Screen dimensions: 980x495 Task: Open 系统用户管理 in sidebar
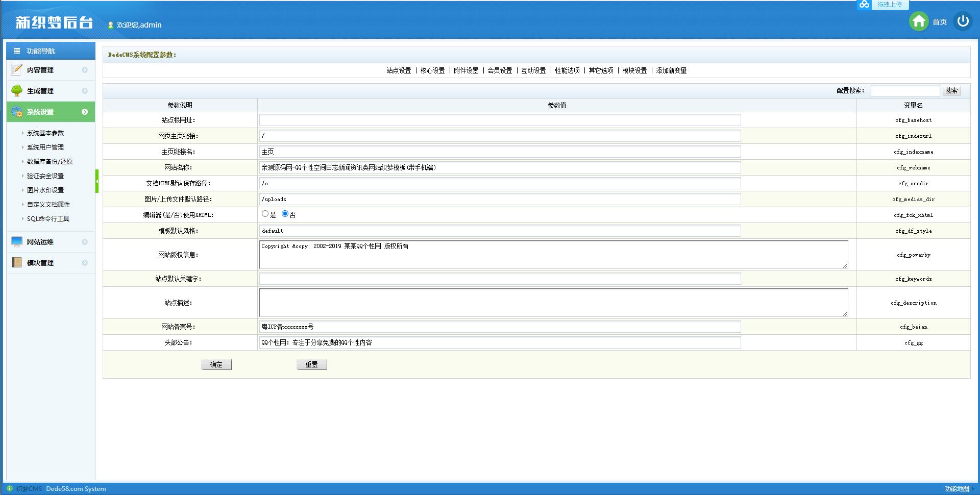point(45,147)
